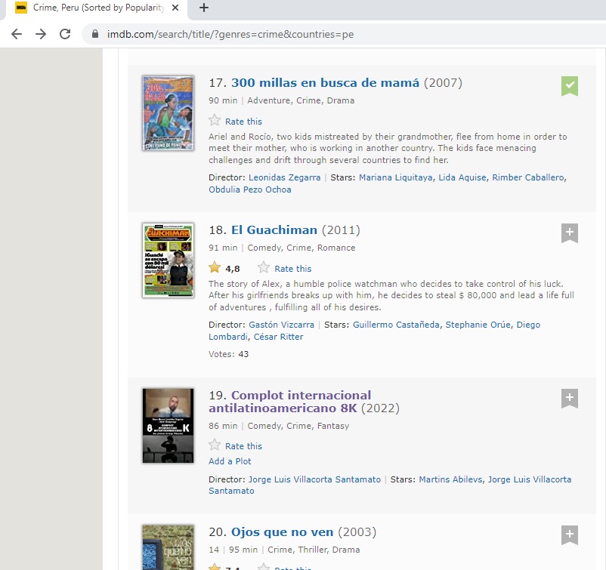Click the Votes: 43 text

pos(228,354)
